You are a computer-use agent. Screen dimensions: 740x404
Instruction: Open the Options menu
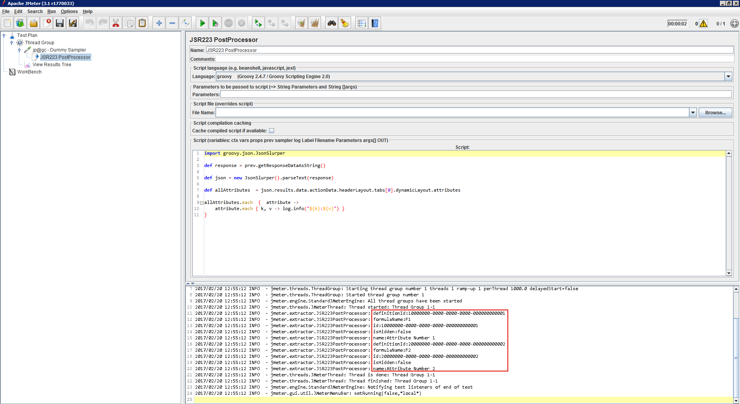pos(69,12)
